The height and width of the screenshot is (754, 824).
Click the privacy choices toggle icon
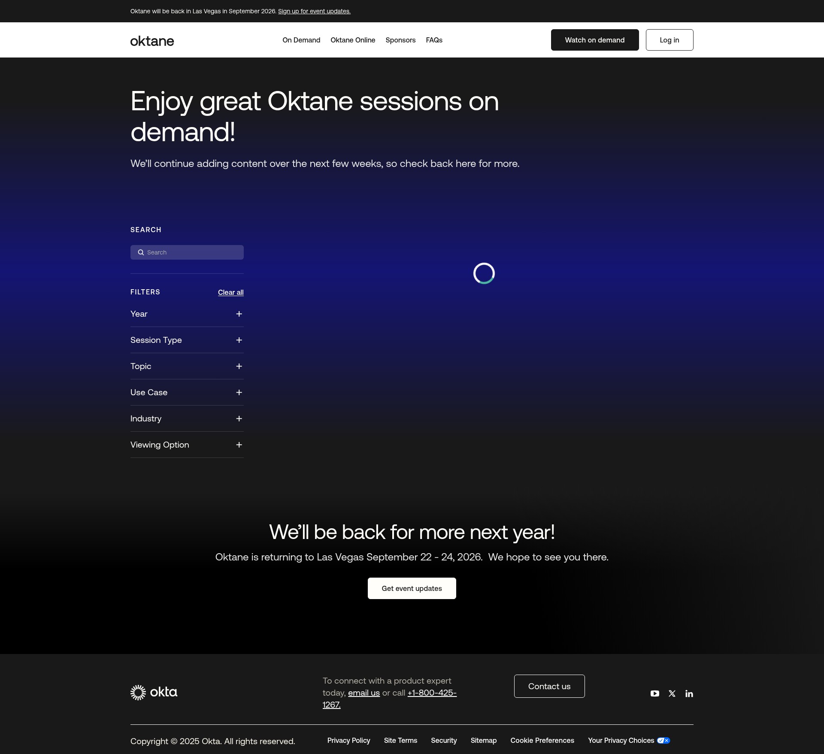coord(663,740)
